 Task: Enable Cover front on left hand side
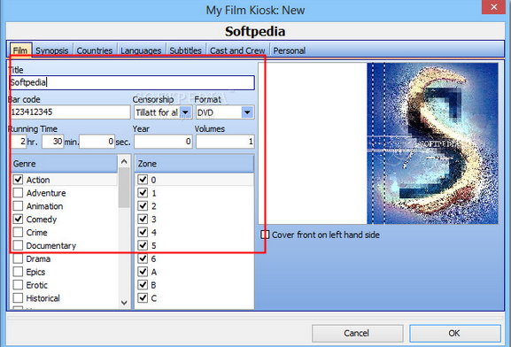click(265, 235)
